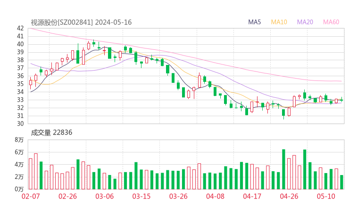Click the volume axis label 4万
The height and width of the screenshot is (207, 349).
click(x=19, y=165)
